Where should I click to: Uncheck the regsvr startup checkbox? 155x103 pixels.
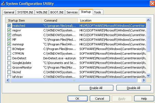pyautogui.click(x=9, y=30)
